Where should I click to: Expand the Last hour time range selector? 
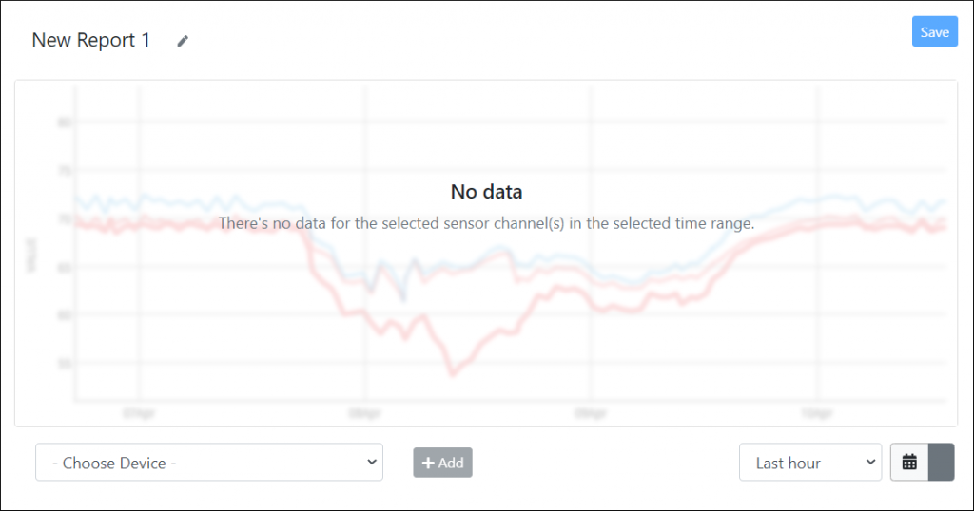(x=809, y=463)
